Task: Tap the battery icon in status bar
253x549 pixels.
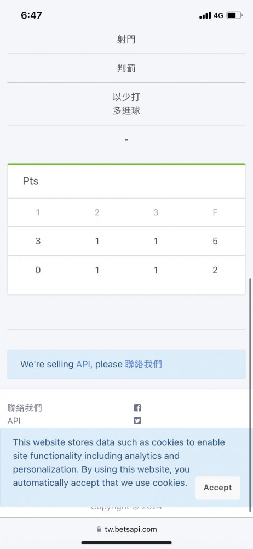Action: (234, 15)
